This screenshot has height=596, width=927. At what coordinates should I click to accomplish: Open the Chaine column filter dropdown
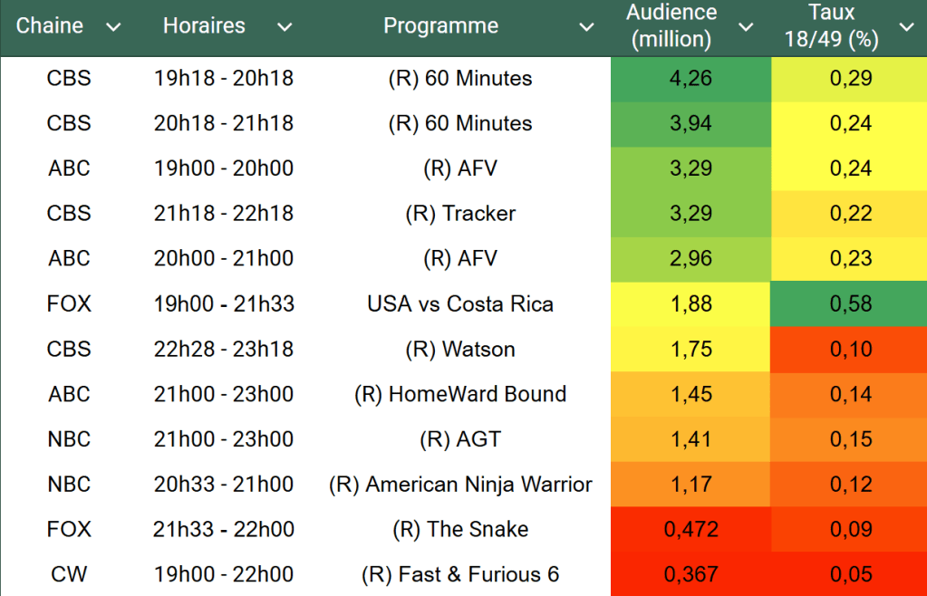tap(113, 27)
